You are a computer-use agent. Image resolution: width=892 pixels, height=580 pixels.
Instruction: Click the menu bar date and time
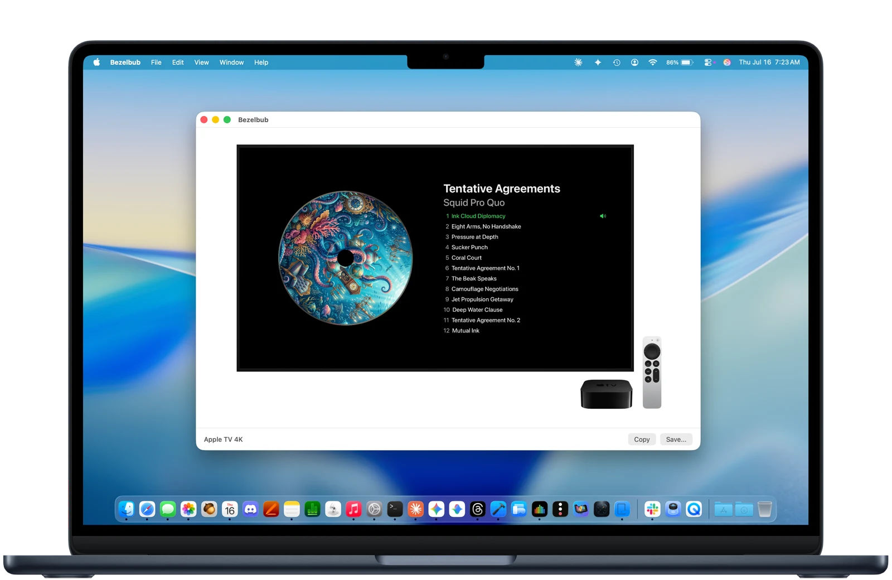[x=769, y=62]
